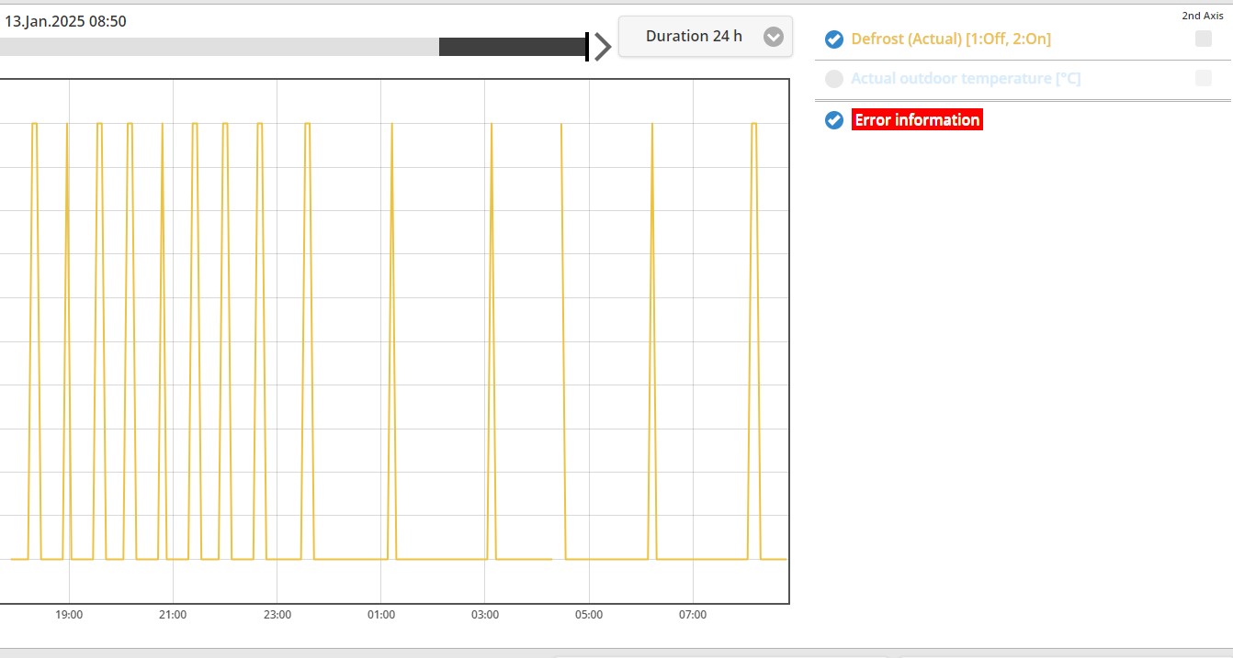This screenshot has width=1233, height=658.
Task: Click the 2nd Axis column header
Action: [1202, 16]
